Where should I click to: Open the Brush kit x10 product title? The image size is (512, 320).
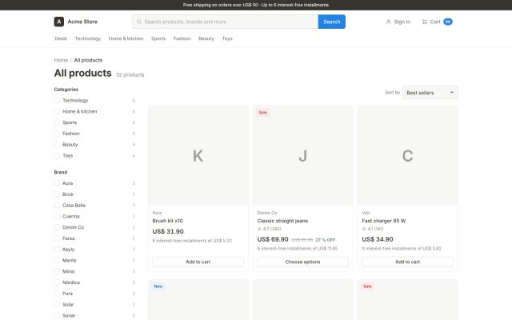click(x=167, y=221)
